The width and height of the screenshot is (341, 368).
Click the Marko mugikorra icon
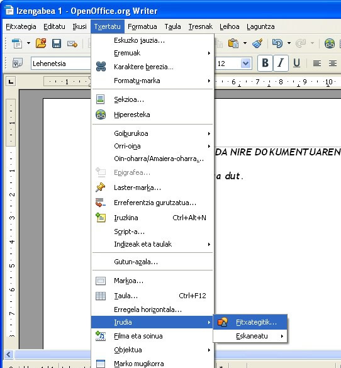(x=101, y=364)
